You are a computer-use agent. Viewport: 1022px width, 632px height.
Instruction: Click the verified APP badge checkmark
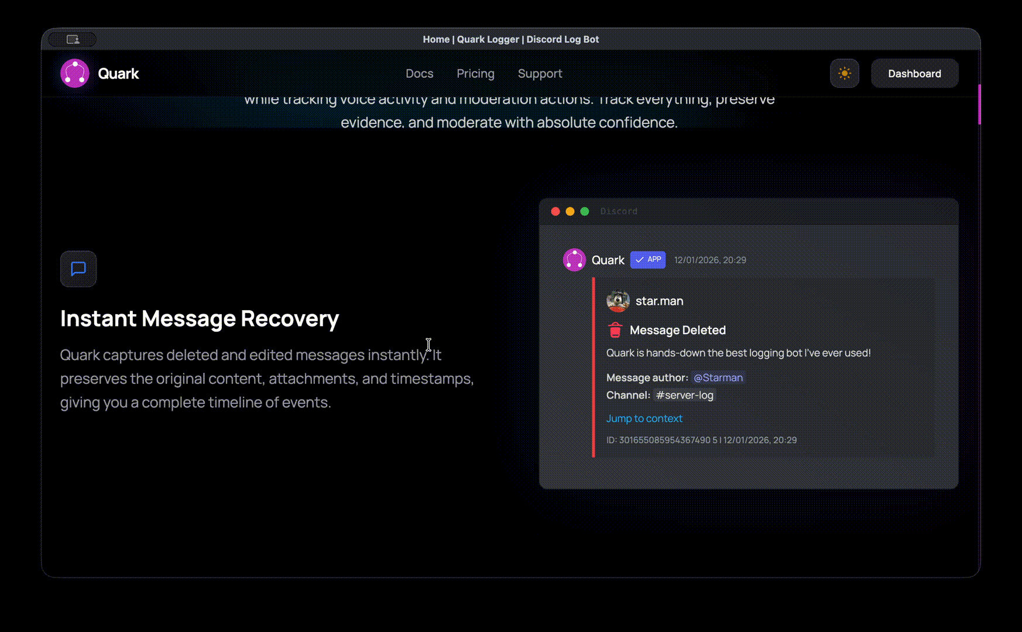point(640,260)
